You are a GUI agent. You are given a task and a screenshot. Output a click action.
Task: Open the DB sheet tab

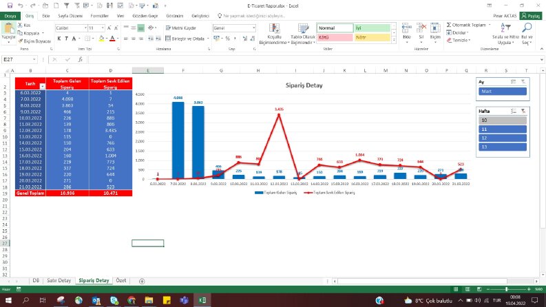coord(36,281)
